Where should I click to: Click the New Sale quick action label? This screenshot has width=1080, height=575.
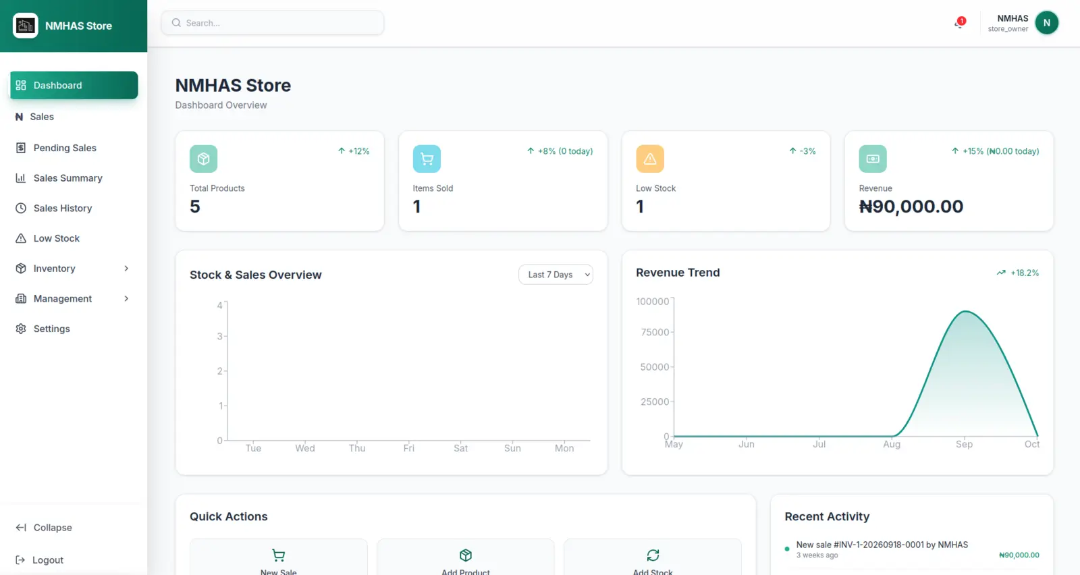[278, 572]
